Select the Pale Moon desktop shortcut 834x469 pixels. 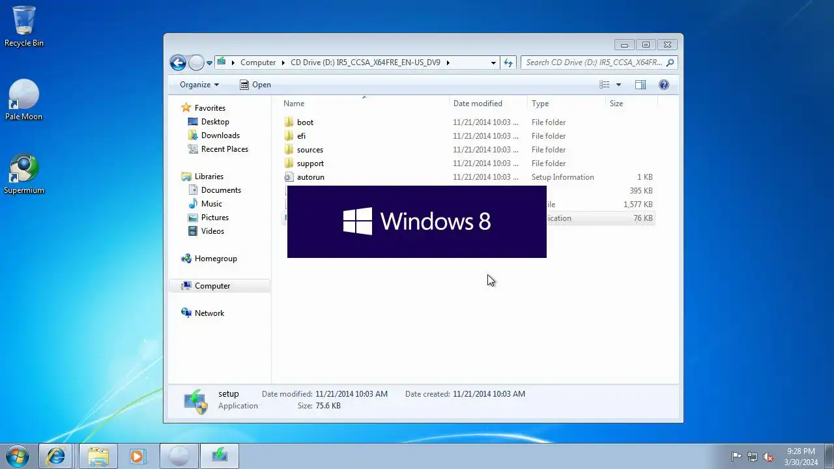pos(23,100)
